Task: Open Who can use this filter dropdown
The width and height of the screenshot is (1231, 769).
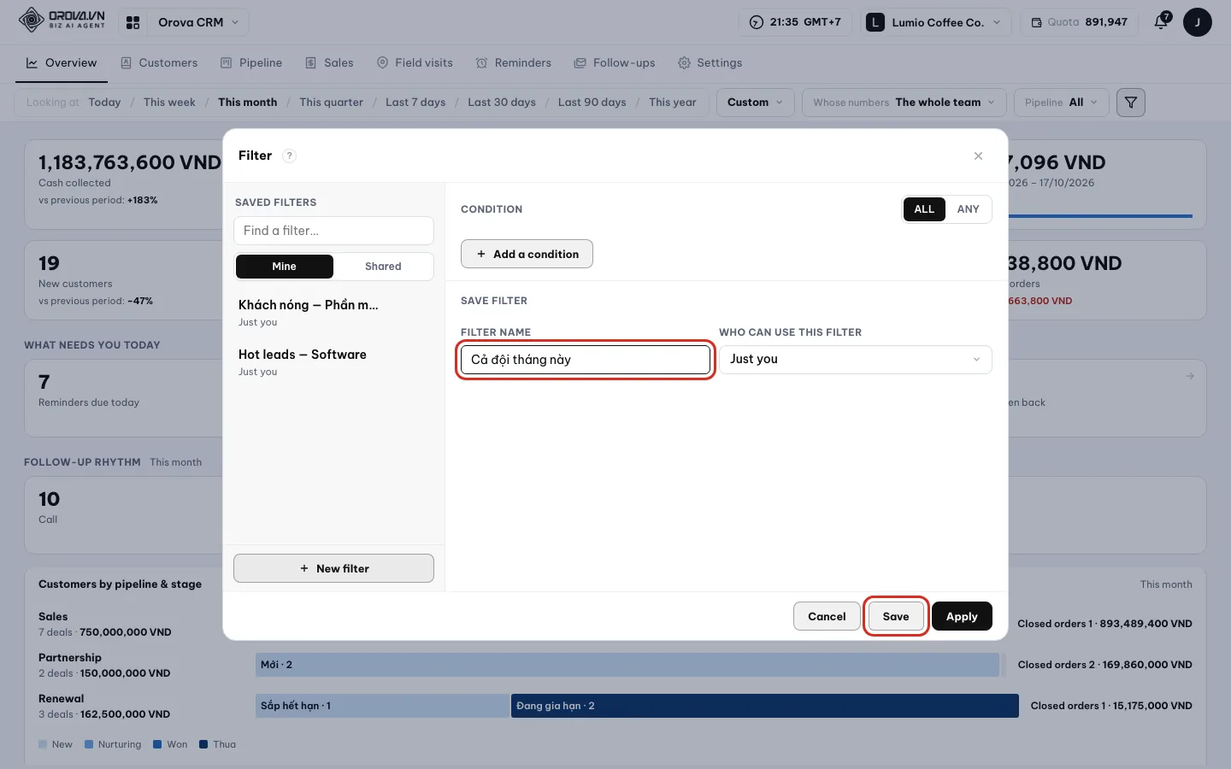Action: [855, 360]
